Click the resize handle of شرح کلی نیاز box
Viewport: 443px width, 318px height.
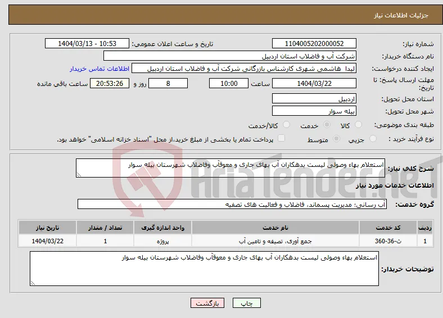79,175
